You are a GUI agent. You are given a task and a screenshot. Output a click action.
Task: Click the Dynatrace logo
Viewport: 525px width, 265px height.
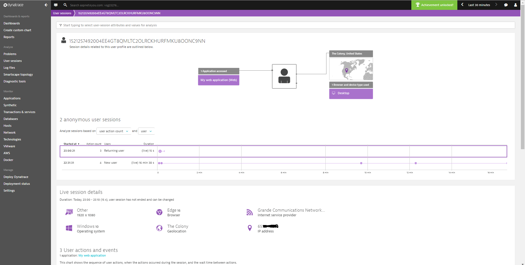13,5
